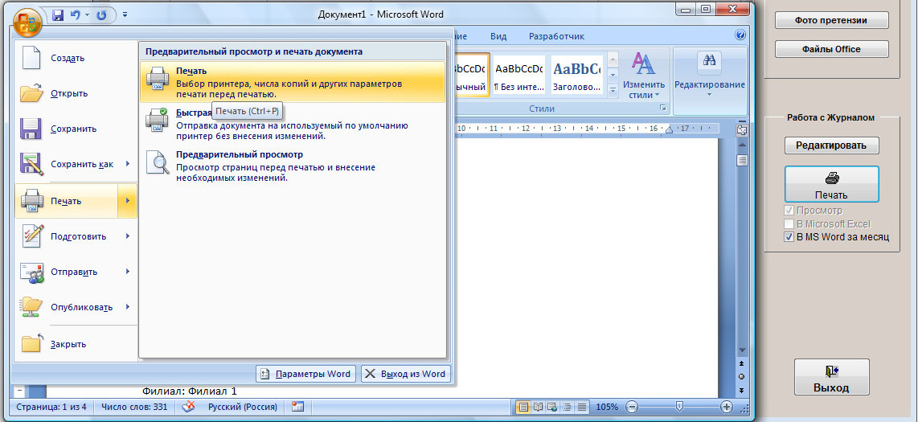Select the Заголовок heading style thumbnail
918x422 pixels.
[576, 74]
